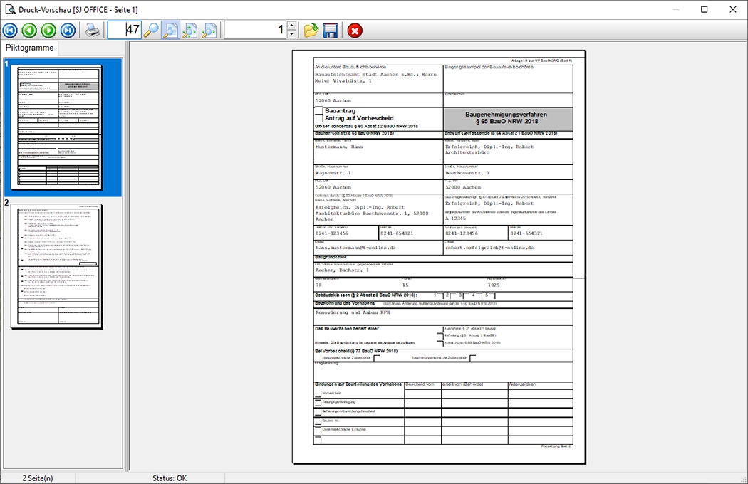Viewport: 748px width, 484px height.
Task: Click 'Renovierung und Anbau EFH' text in the preview
Action: point(353,312)
